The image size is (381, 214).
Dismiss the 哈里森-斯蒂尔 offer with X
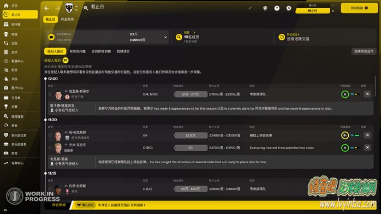pos(367,94)
